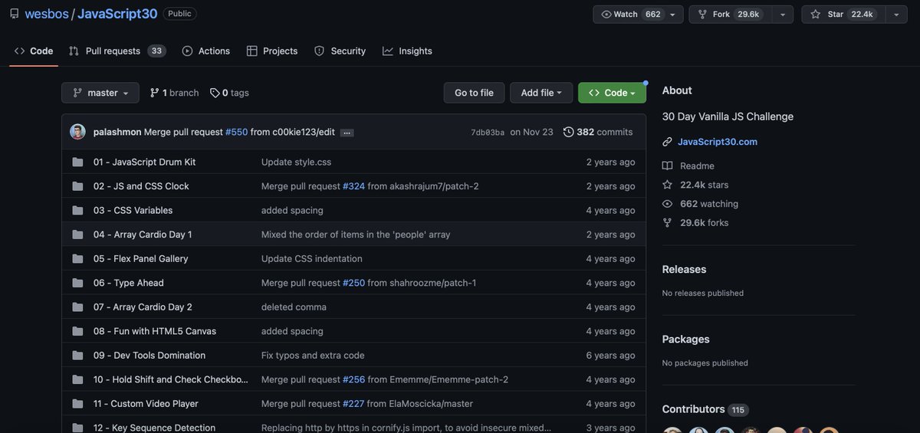The height and width of the screenshot is (433, 920).
Task: View the 662 watching link
Action: pyautogui.click(x=709, y=204)
